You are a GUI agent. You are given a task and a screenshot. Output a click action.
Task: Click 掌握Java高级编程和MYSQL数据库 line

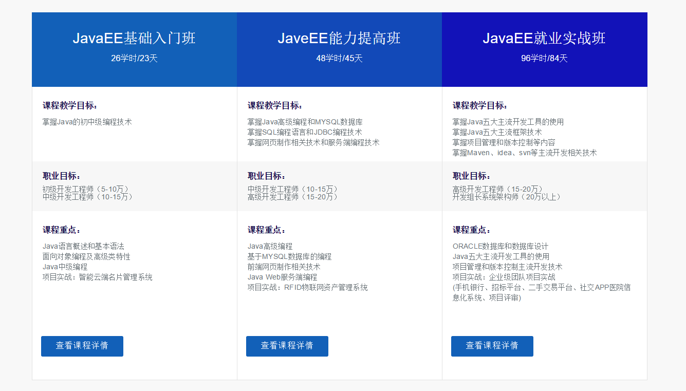point(305,122)
